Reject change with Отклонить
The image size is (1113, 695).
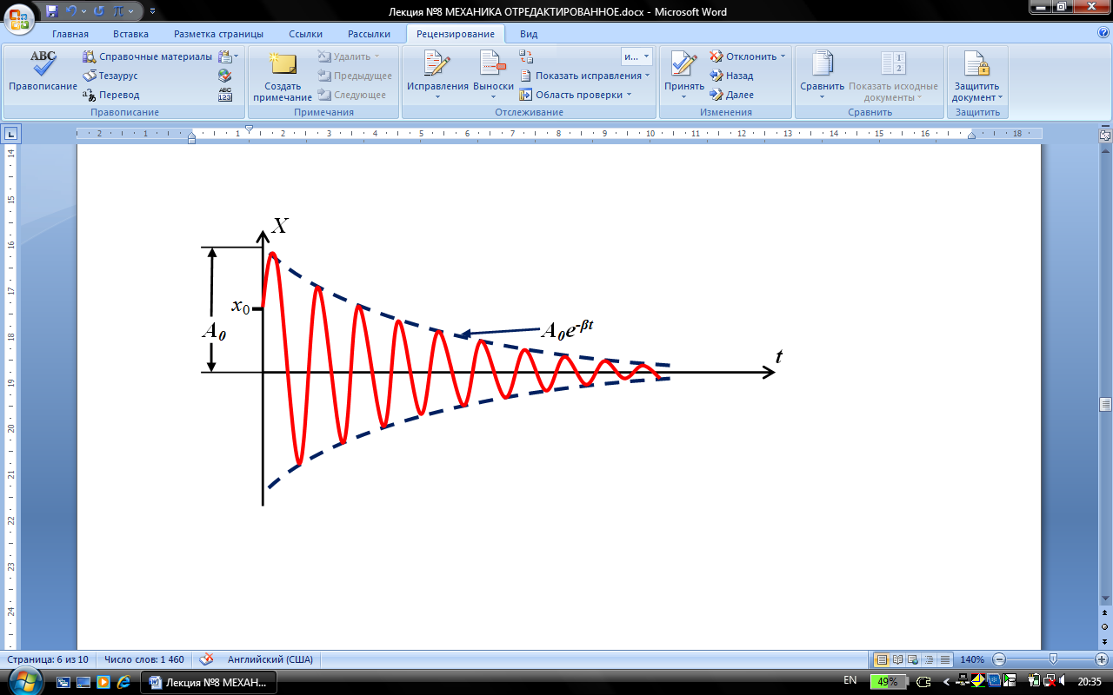pyautogui.click(x=747, y=56)
